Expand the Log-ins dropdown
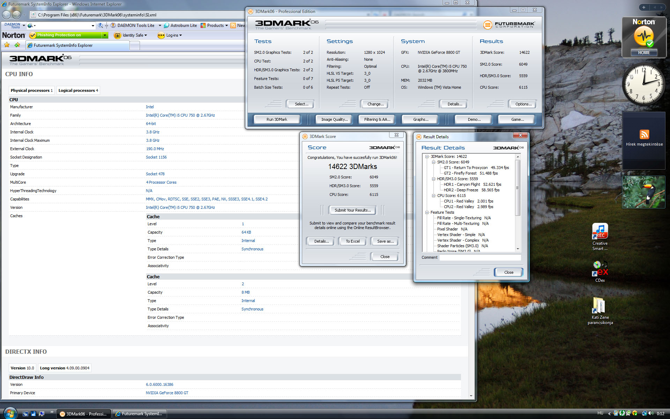 coord(180,35)
